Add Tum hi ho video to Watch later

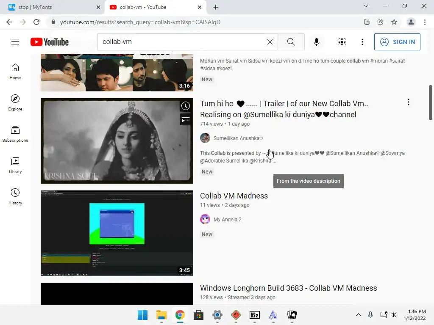(186, 106)
